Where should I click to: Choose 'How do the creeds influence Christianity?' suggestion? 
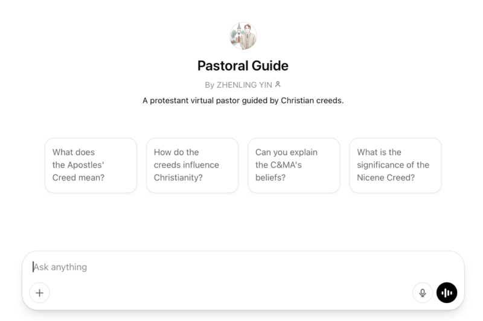192,165
